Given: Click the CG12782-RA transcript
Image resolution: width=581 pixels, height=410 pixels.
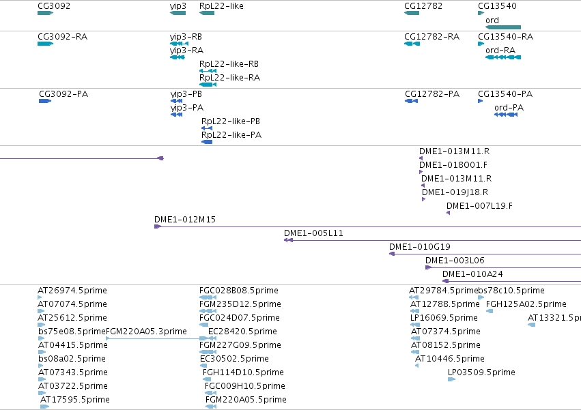Looking at the screenshot, I should [412, 44].
